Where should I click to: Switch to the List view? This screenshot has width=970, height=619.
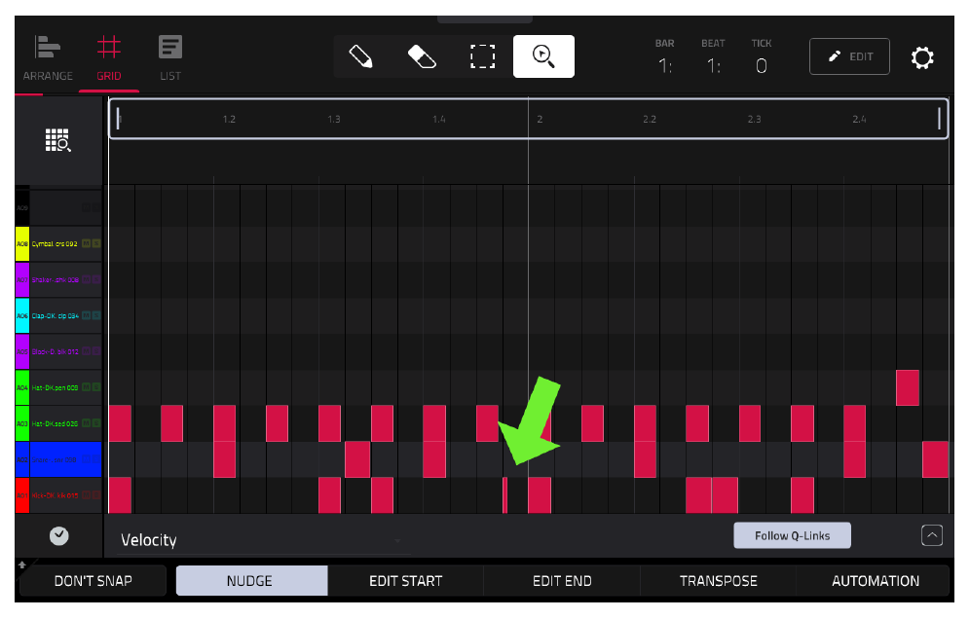170,58
